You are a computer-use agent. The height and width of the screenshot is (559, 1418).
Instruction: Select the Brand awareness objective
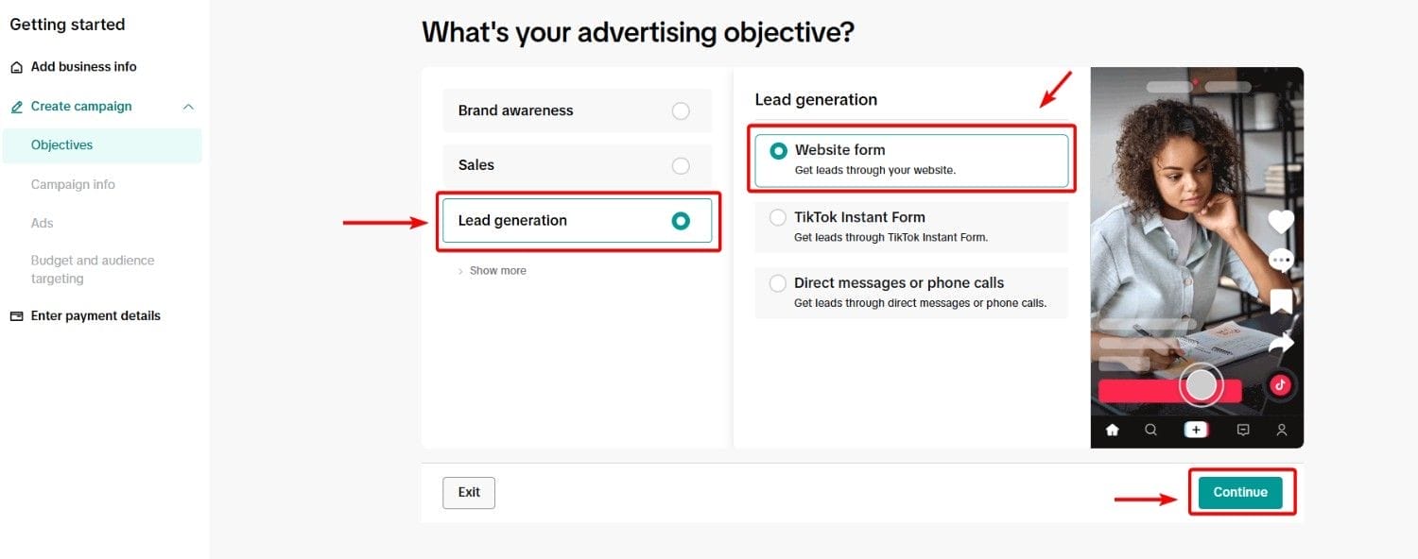577,110
